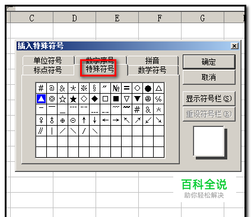Select column G header
The height and width of the screenshot is (217, 251).
pos(202,18)
